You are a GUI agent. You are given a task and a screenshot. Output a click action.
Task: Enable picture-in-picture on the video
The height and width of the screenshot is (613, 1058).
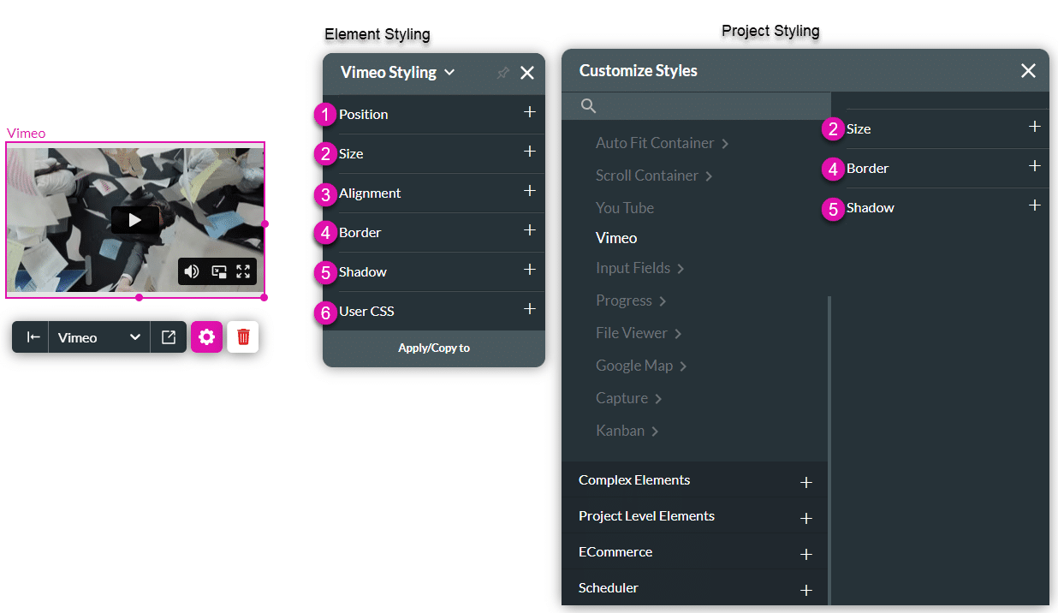217,271
